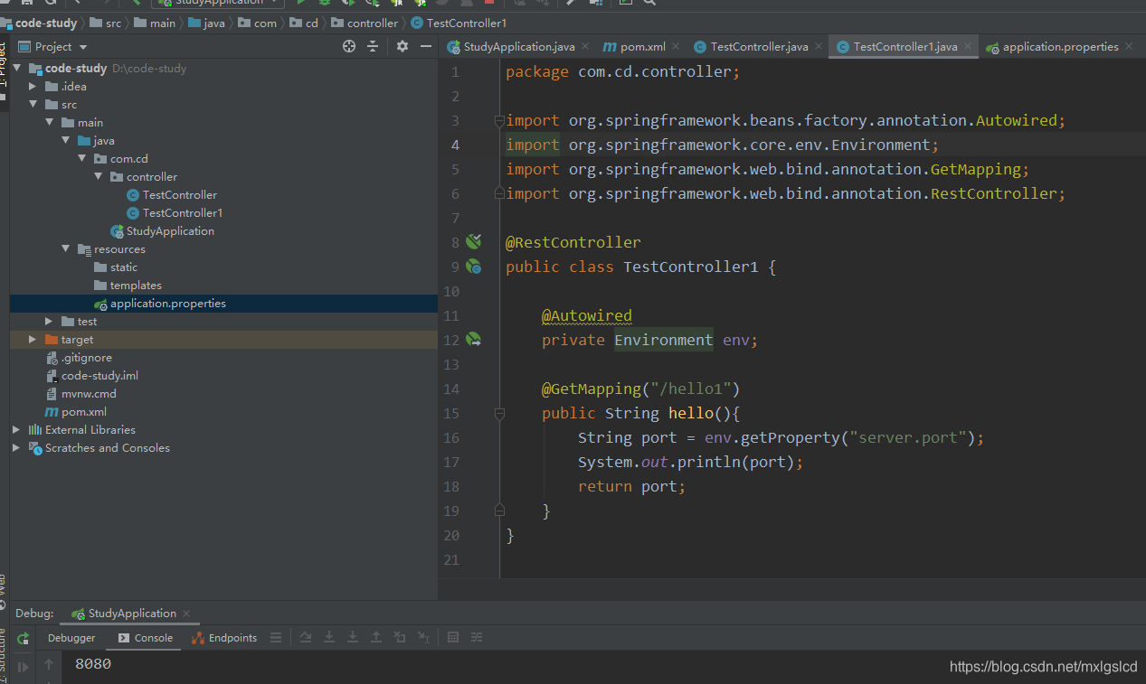Fold the hello method at line 15
The width and height of the screenshot is (1146, 684).
pos(498,413)
